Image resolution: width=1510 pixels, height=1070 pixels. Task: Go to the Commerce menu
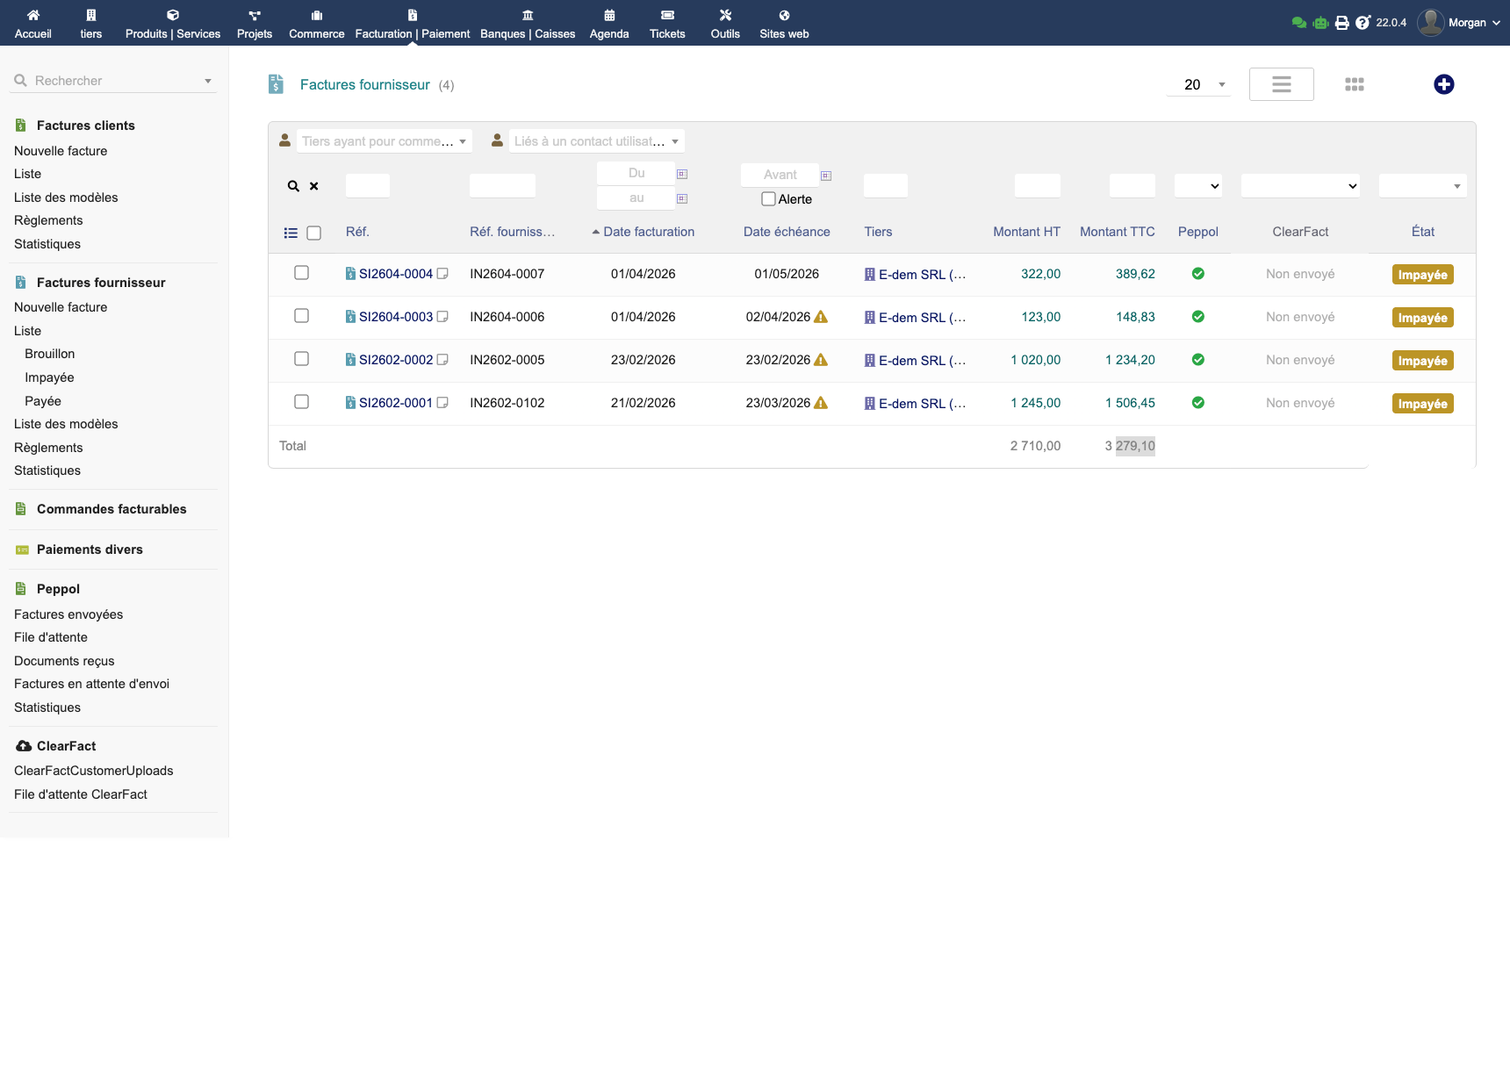click(316, 24)
